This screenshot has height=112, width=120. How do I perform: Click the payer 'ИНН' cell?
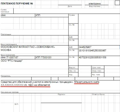(18, 15)
